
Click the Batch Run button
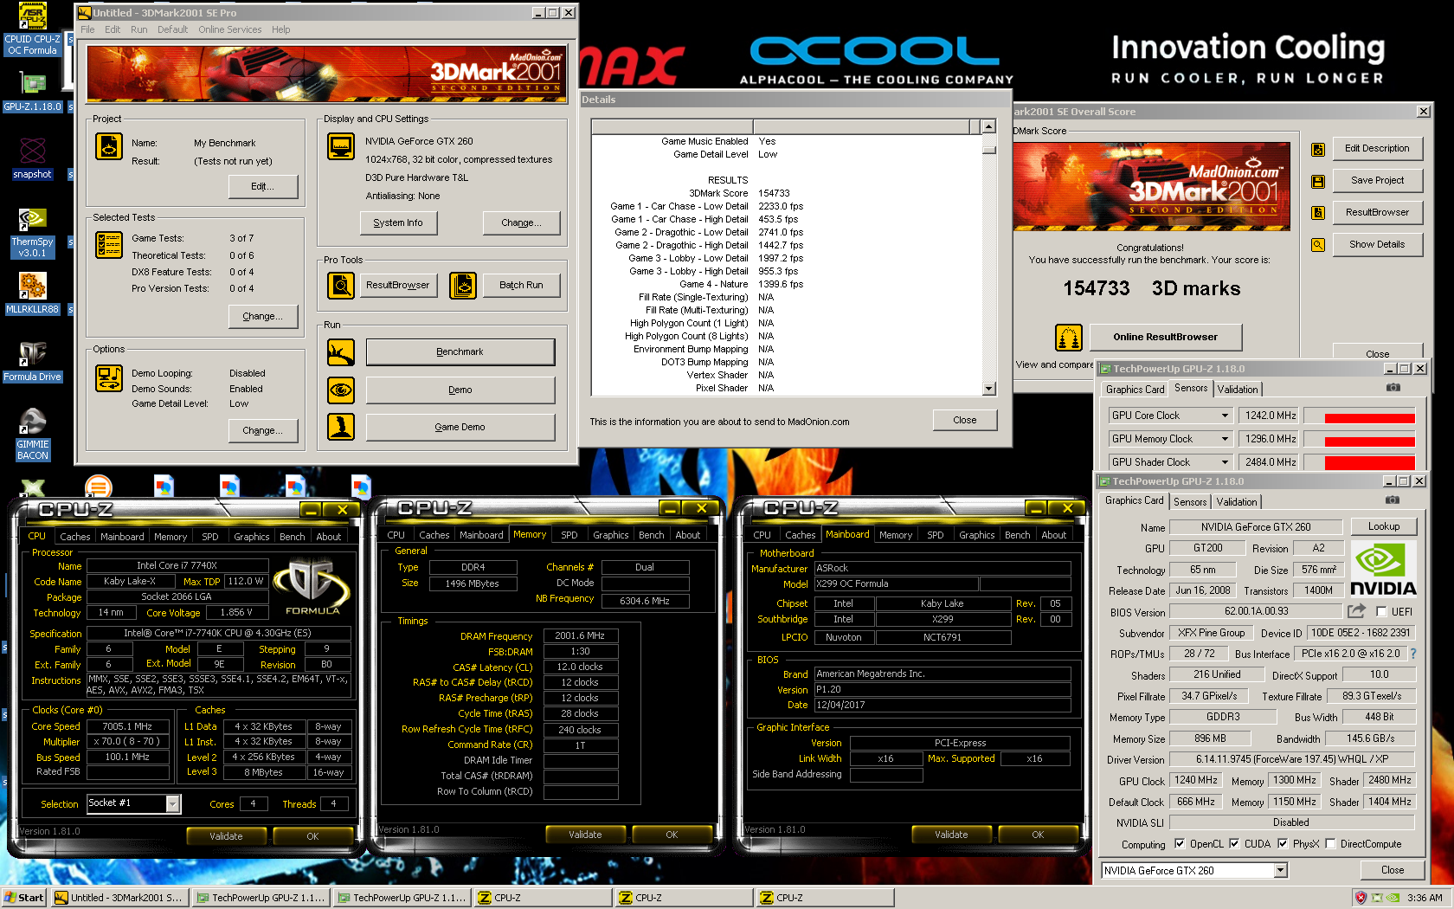click(x=521, y=285)
